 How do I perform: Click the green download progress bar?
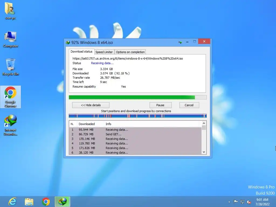point(138,97)
